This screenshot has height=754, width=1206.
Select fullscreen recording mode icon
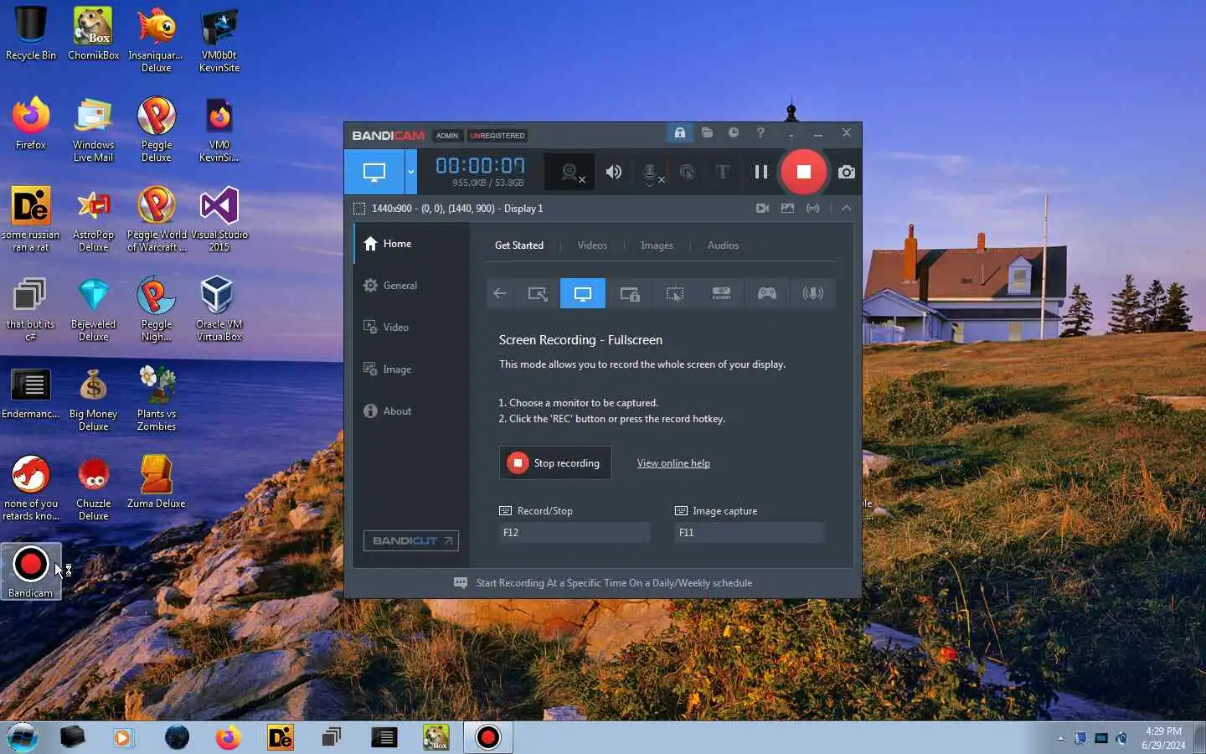coord(583,293)
